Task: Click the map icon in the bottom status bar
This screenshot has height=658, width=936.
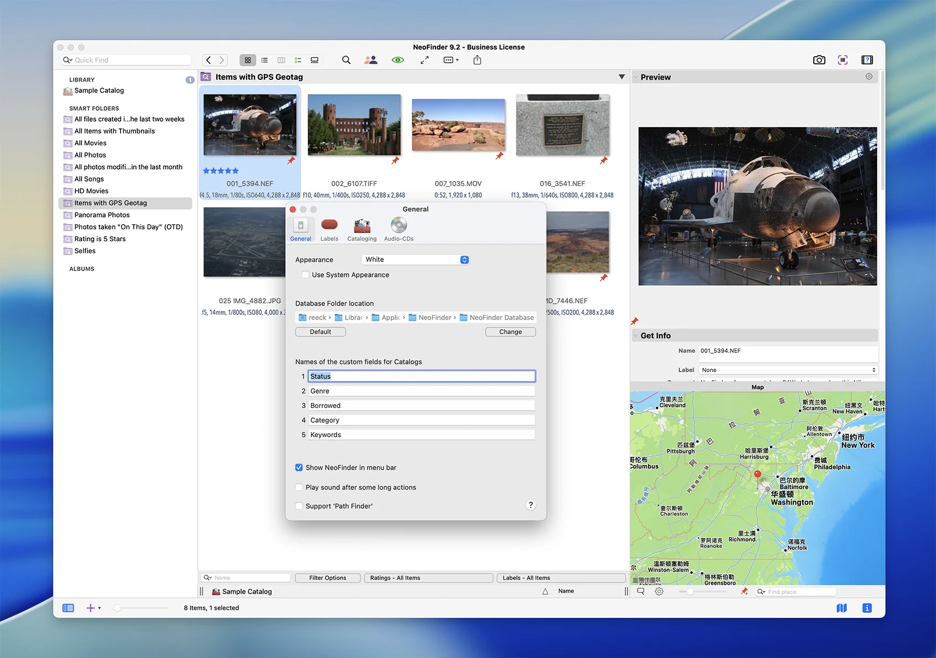Action: (841, 608)
